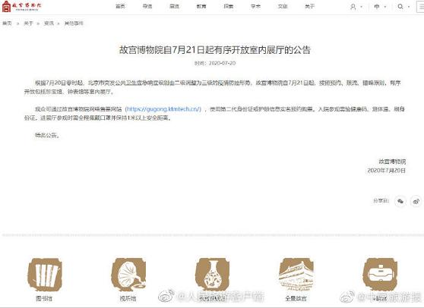Open the 图书馆 library icon
The height and width of the screenshot is (308, 424).
click(44, 275)
